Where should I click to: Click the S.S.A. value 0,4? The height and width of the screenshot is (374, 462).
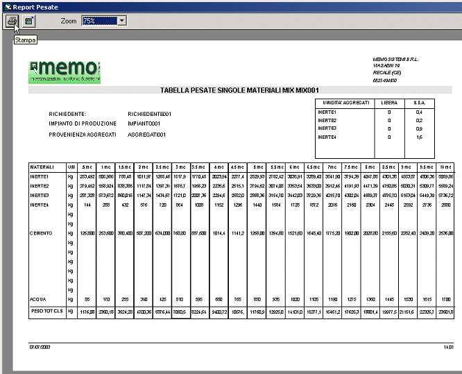[x=419, y=112]
